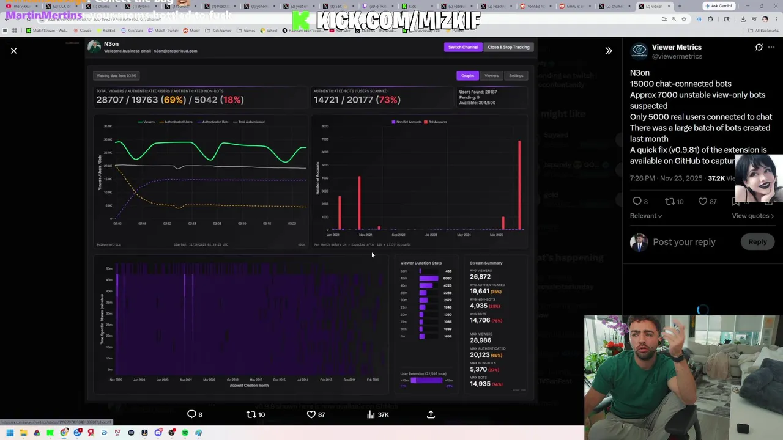
Task: Open the Claude bookmark
Action: [83, 30]
